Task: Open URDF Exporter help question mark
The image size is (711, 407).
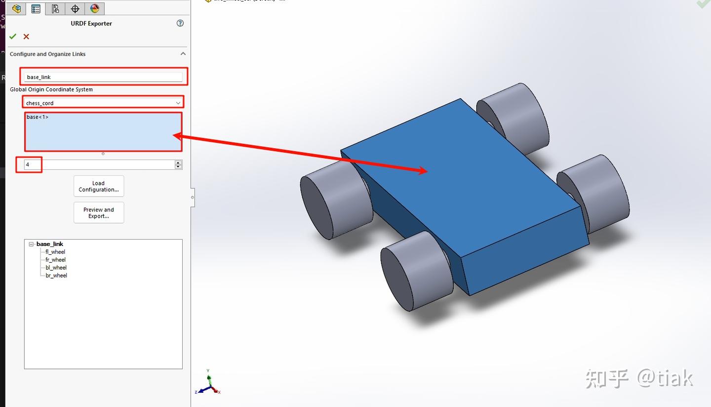Action: pyautogui.click(x=180, y=23)
